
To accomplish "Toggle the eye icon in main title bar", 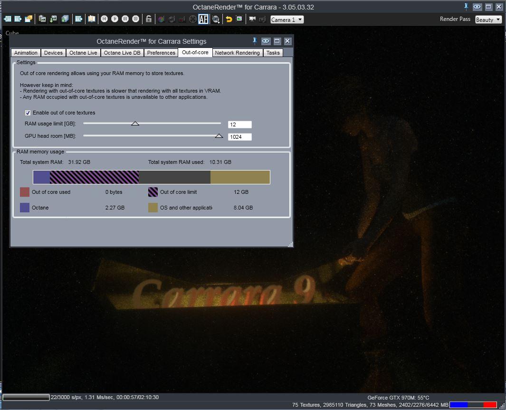I will click(x=477, y=7).
